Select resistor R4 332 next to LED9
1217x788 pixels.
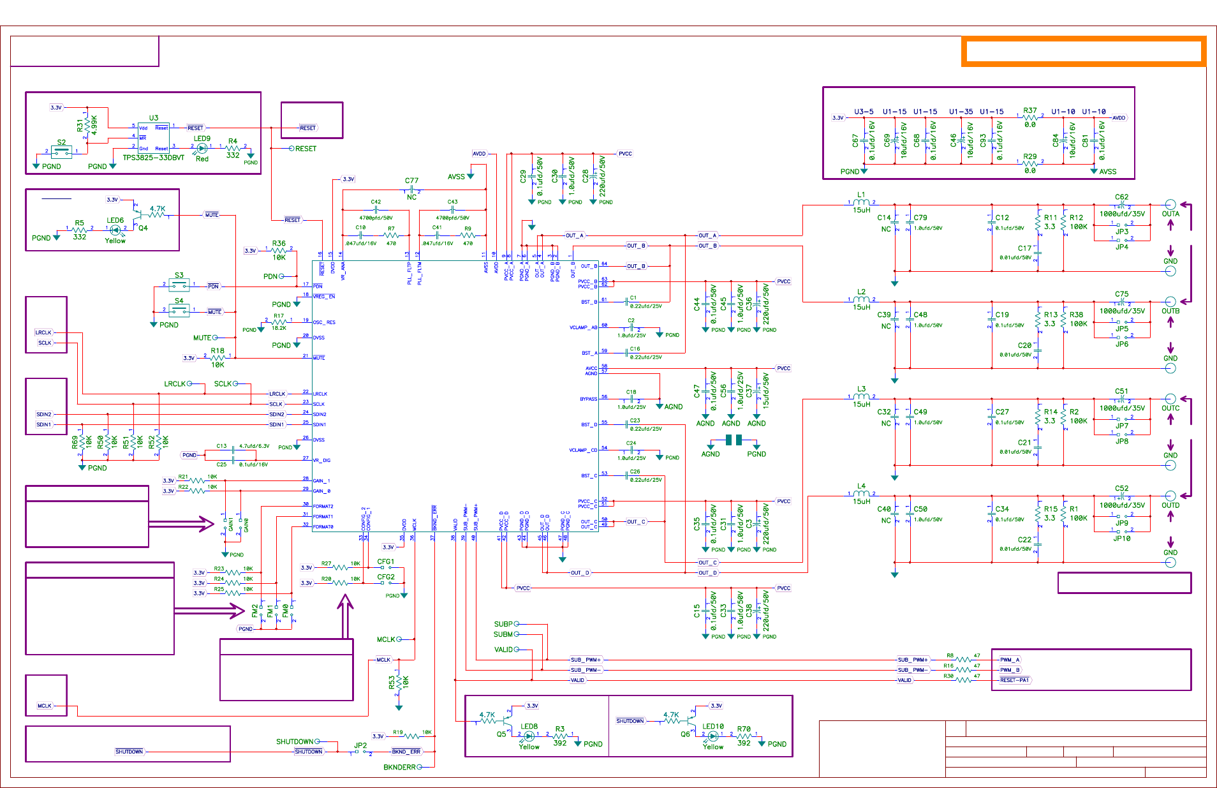[233, 147]
